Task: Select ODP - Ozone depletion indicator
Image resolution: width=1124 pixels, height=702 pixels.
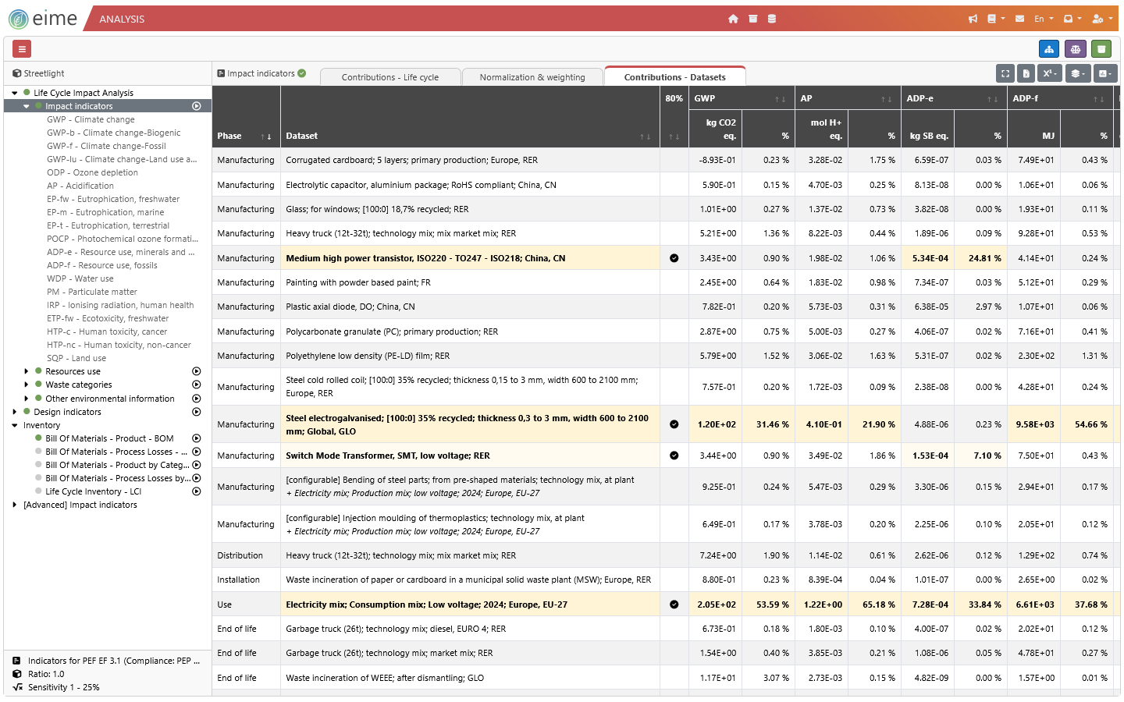Action: (x=92, y=172)
